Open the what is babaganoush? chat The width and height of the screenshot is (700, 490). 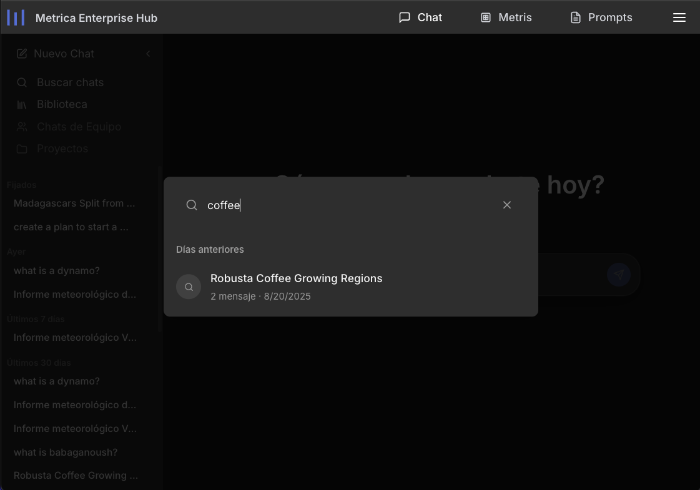[66, 452]
